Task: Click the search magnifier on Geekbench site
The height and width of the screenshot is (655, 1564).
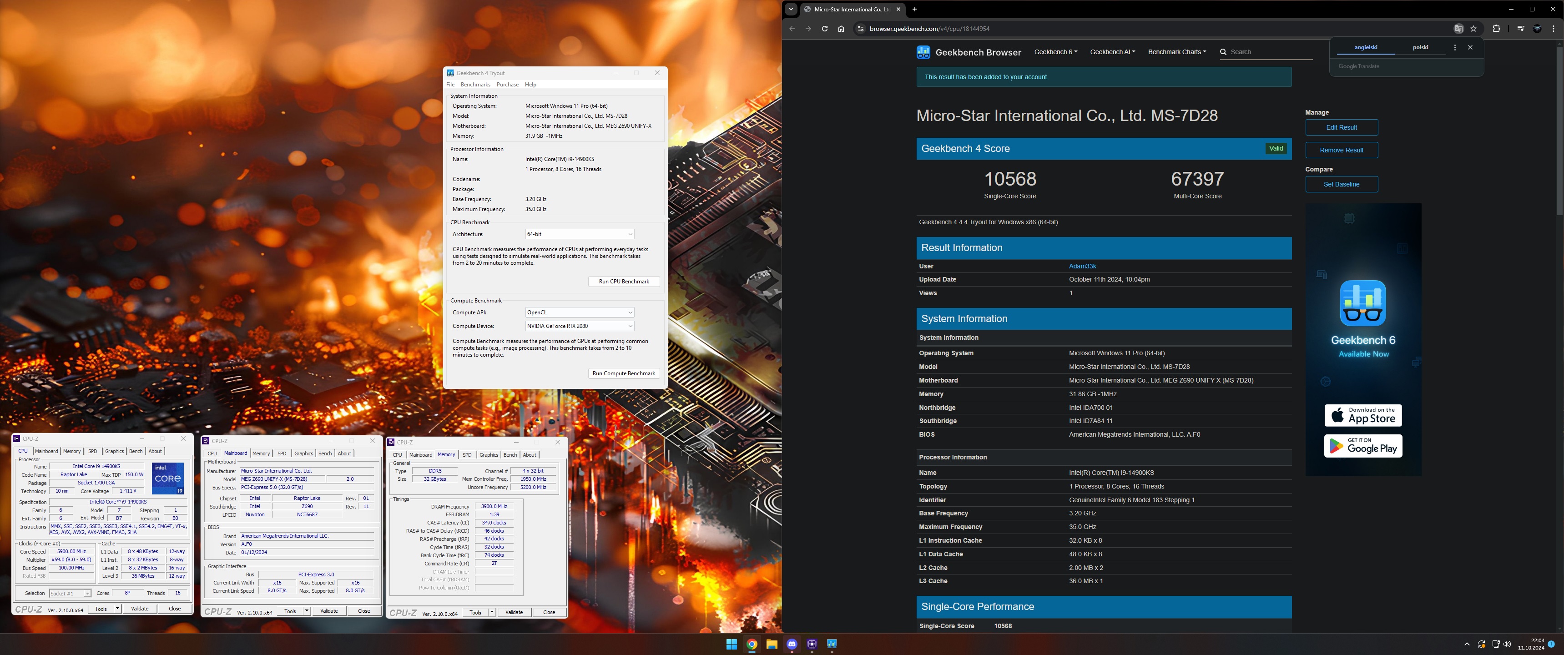Action: click(x=1223, y=51)
